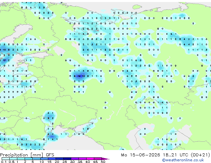Image resolution: width=211 pixels, height=163 pixels.
Task: Click the '10' value near left map edge
Action: [x=4, y=50]
